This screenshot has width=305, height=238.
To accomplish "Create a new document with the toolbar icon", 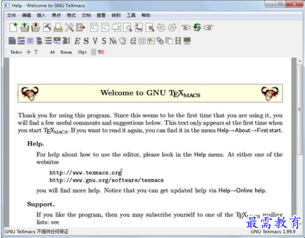I will [14, 28].
